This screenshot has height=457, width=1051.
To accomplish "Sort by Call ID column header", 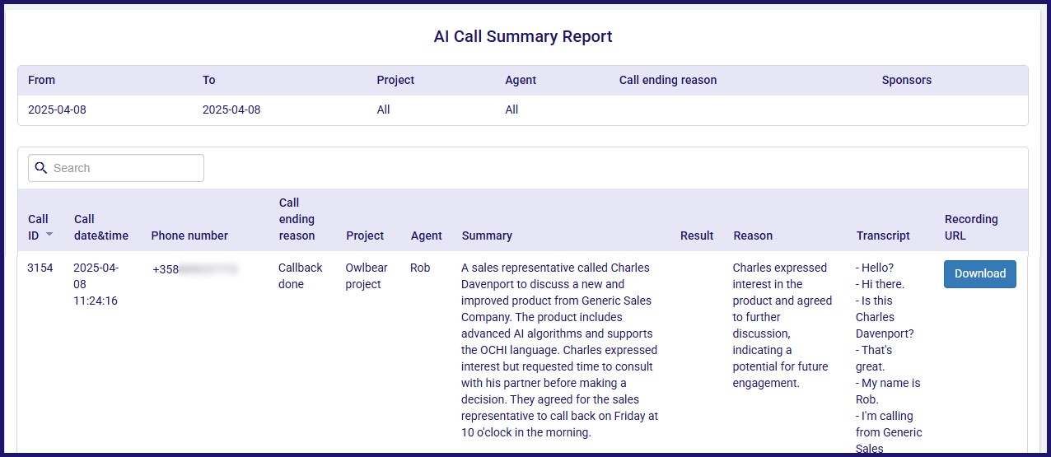I will (x=38, y=227).
